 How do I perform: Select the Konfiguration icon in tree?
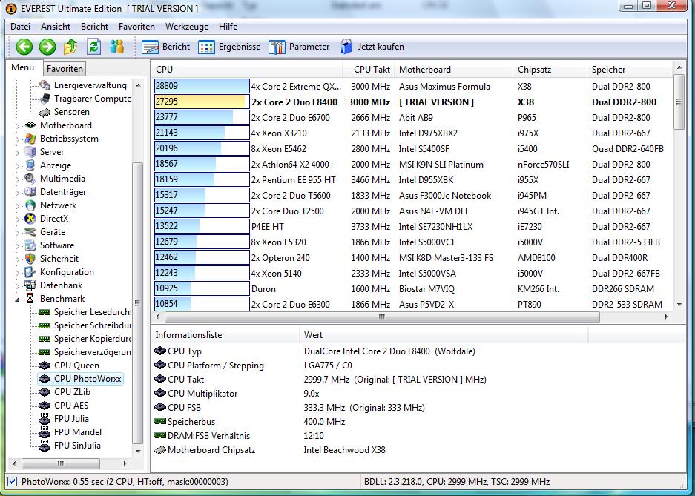[30, 272]
